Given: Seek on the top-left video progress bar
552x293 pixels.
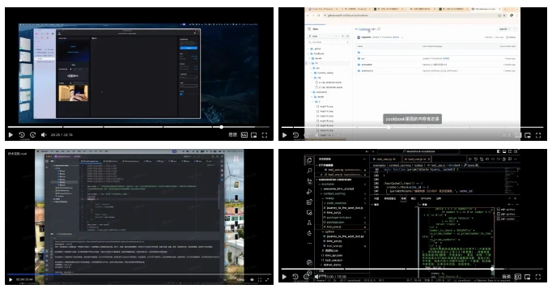Looking at the screenshot, I should click(x=138, y=127).
